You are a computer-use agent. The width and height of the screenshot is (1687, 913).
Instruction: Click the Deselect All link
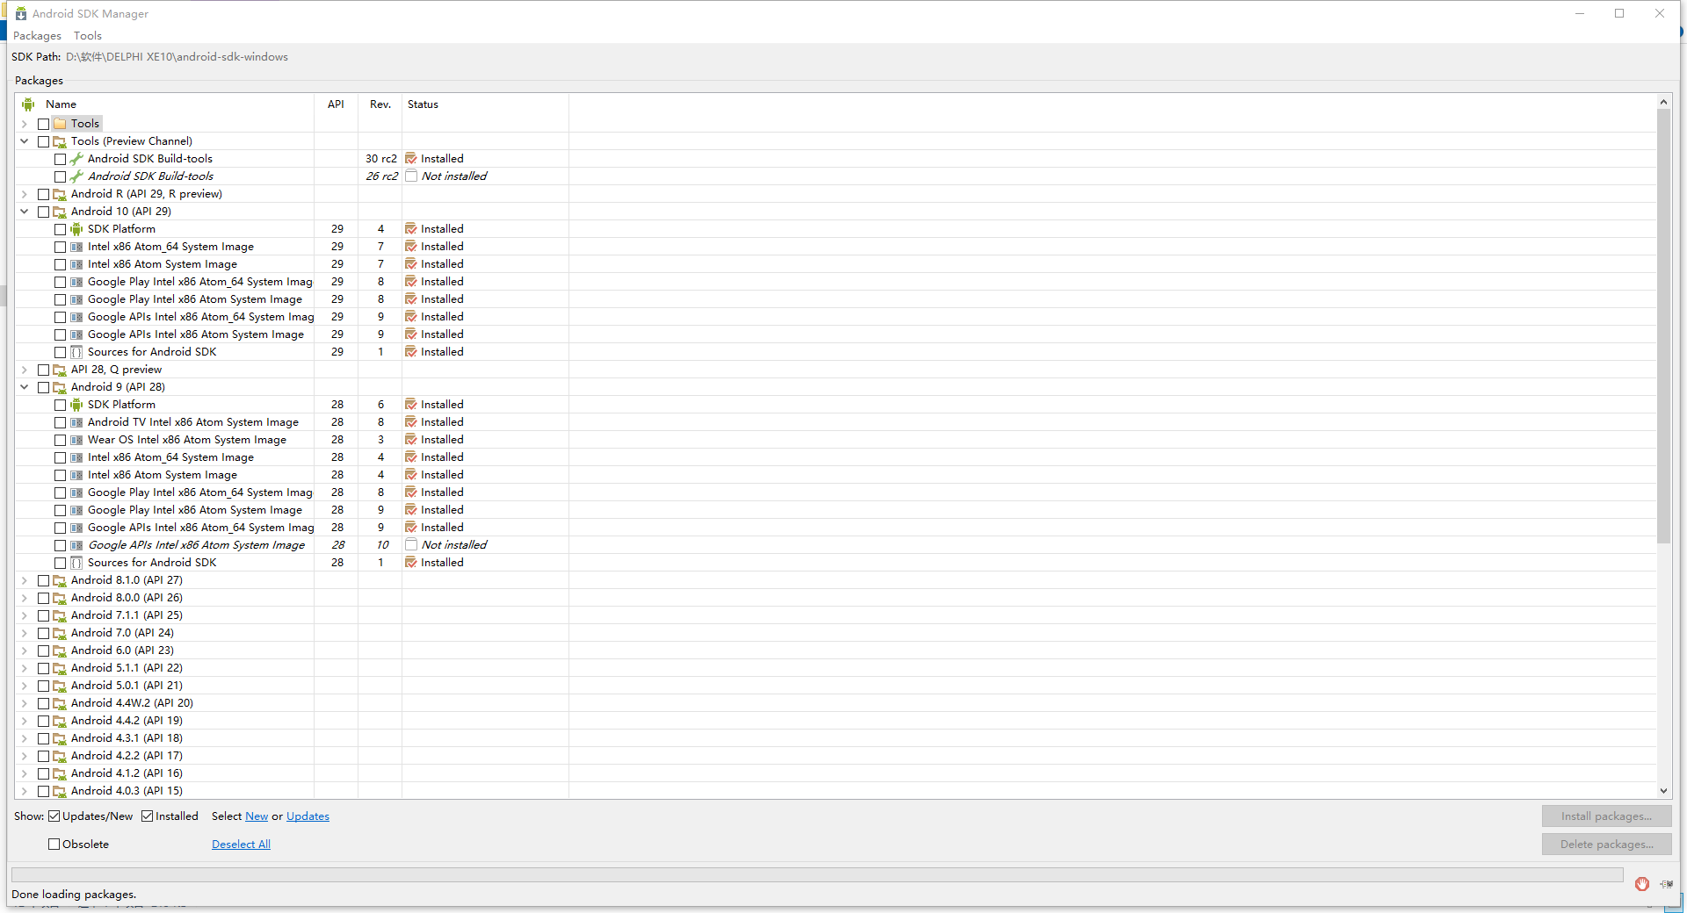241,845
